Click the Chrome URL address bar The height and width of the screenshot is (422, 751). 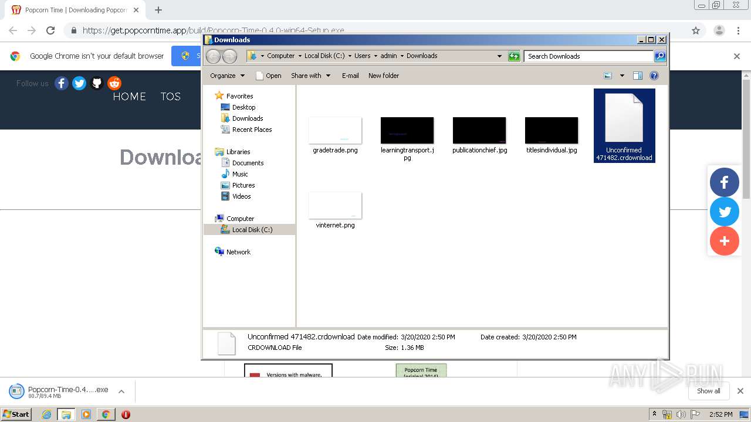(375, 30)
